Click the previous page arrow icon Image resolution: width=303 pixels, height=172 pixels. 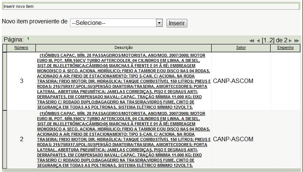(258, 41)
